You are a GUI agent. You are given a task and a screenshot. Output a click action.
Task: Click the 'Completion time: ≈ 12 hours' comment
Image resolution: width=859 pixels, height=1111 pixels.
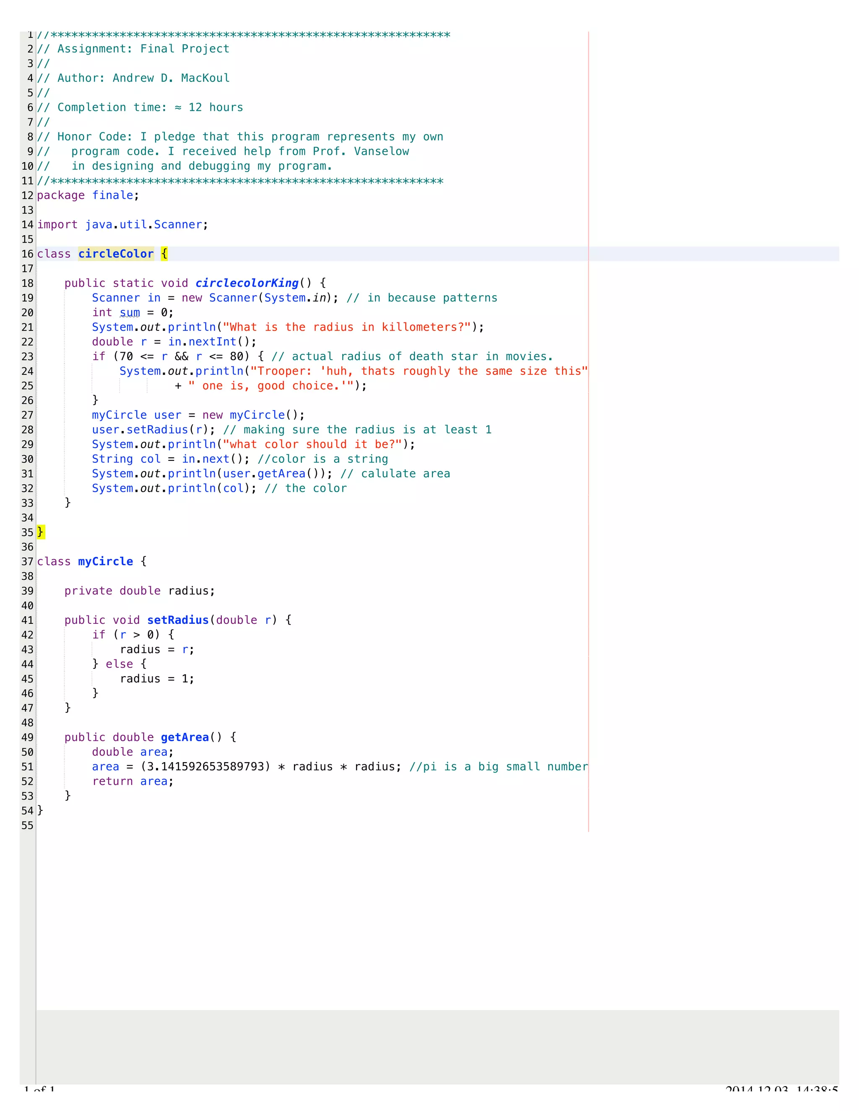(150, 107)
